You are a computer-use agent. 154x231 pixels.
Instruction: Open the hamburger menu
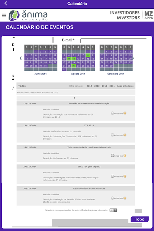coord(4,15)
